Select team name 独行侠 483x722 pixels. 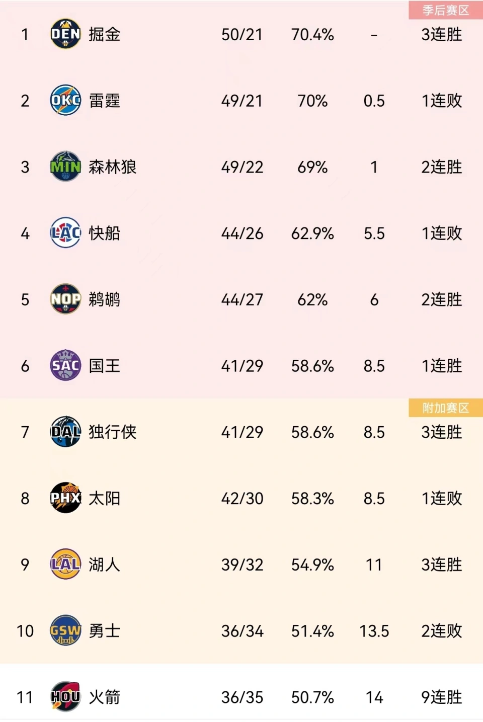tap(113, 432)
